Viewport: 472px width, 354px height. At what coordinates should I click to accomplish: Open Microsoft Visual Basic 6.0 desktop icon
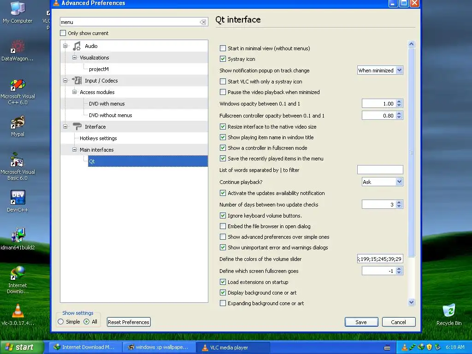(x=18, y=166)
